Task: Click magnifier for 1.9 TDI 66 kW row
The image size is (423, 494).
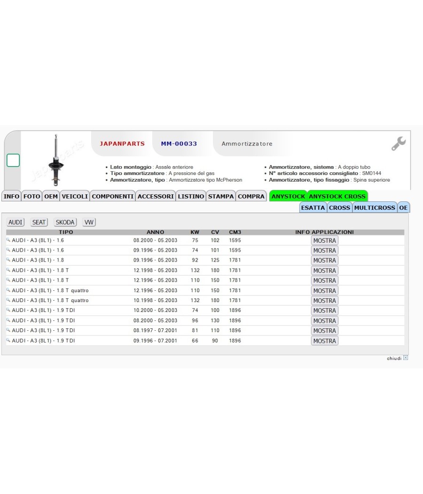Action: point(8,340)
